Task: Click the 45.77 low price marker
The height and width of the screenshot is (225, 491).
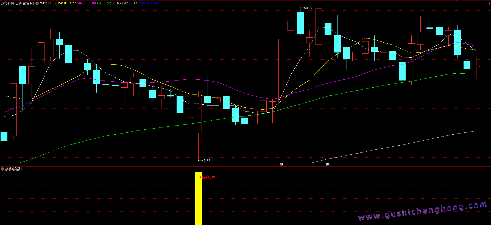Action: (x=206, y=160)
